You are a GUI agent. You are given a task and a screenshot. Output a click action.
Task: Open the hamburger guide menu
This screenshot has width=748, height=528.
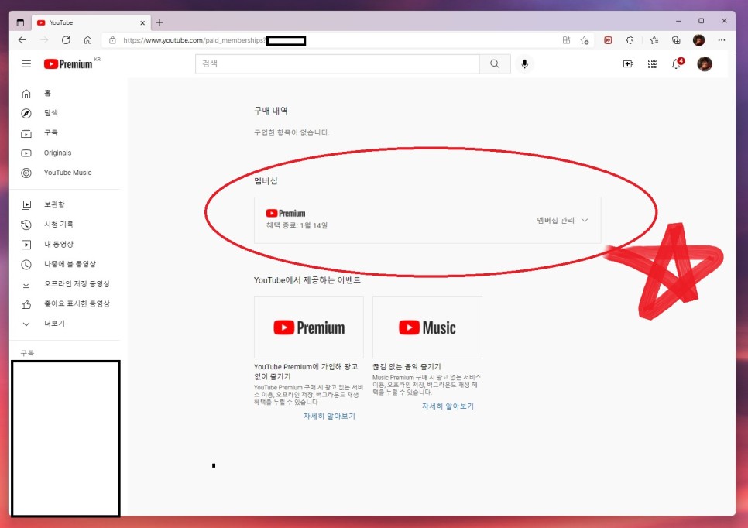point(26,64)
